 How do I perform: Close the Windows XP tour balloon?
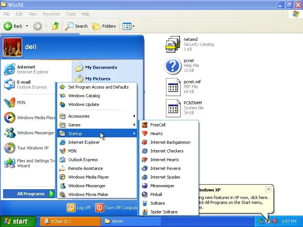click(x=269, y=189)
